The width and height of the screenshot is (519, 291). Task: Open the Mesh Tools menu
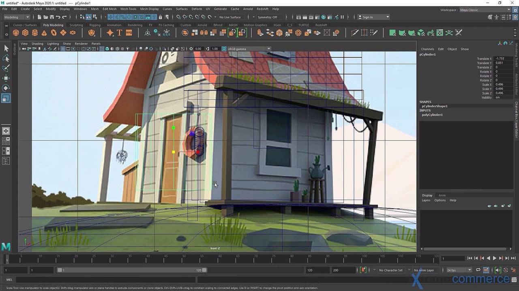click(128, 9)
